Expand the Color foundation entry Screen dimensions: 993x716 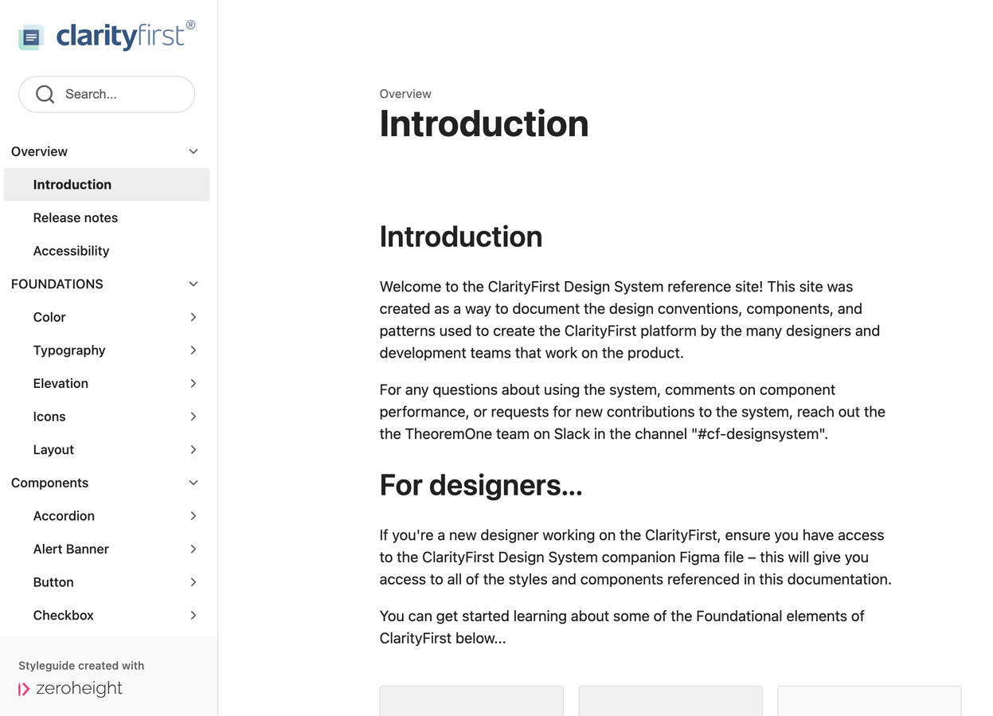193,317
